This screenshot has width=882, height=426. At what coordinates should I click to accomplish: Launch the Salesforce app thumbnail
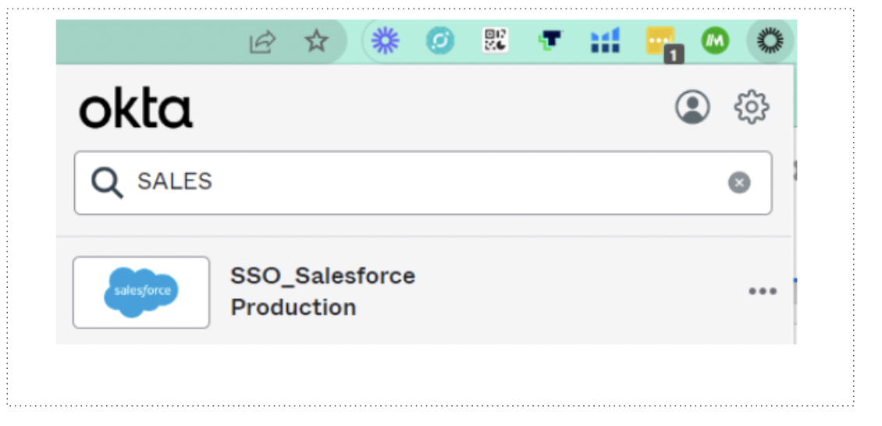[x=141, y=293]
